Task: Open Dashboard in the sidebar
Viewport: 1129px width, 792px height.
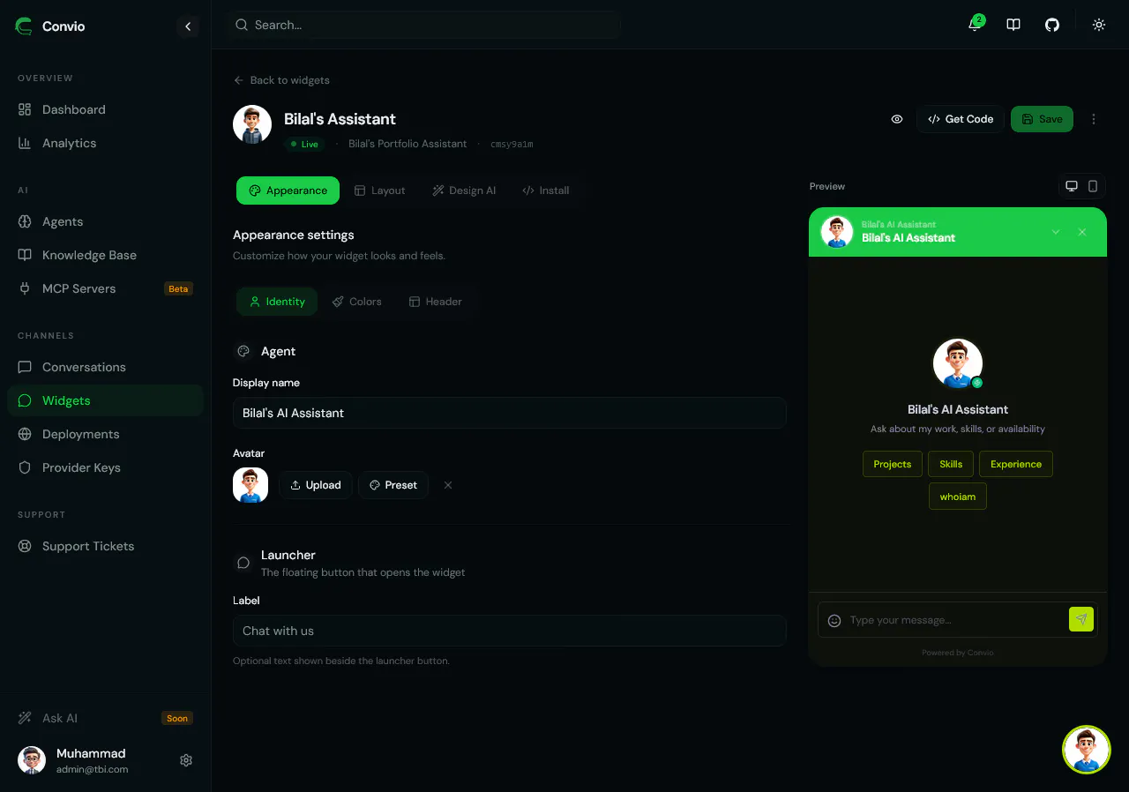Action: pos(105,109)
